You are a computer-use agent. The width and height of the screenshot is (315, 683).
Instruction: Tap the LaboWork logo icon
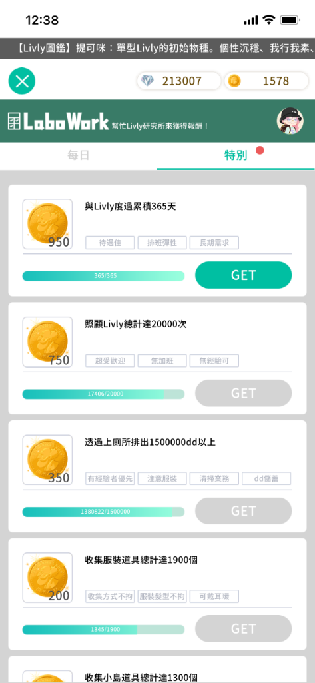14,121
